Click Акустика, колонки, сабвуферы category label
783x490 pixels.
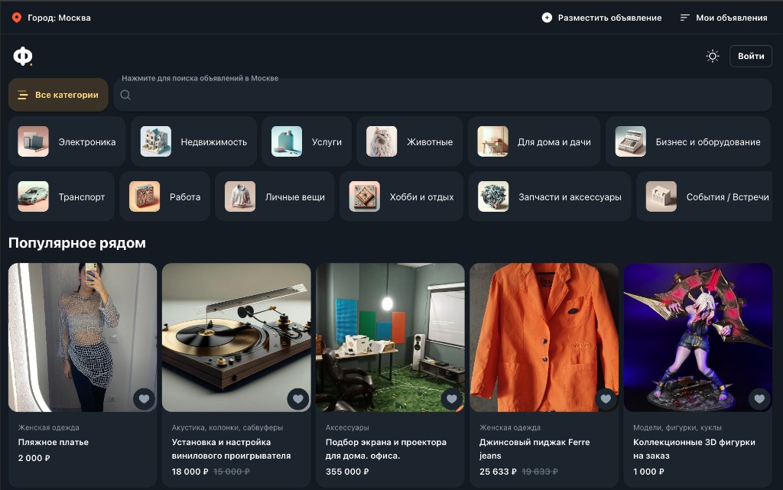[x=227, y=427]
